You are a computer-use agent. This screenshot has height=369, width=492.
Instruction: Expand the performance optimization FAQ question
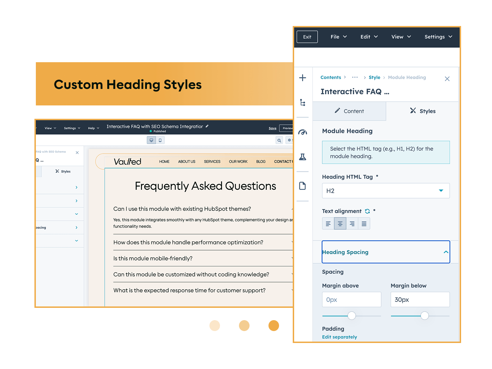coord(203,242)
